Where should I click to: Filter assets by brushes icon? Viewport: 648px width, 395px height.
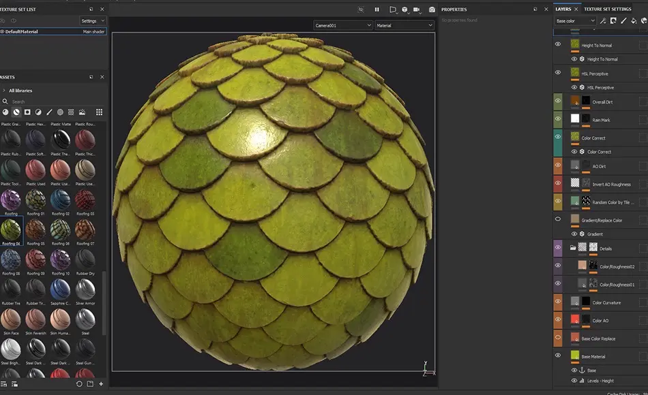(x=49, y=112)
